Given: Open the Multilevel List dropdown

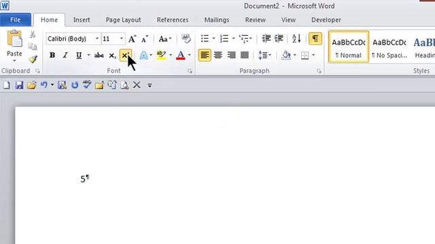Looking at the screenshot, I should point(245,39).
